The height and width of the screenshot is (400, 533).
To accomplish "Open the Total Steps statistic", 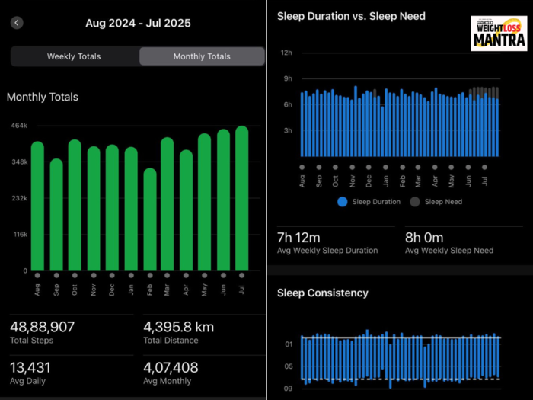I will (x=43, y=332).
